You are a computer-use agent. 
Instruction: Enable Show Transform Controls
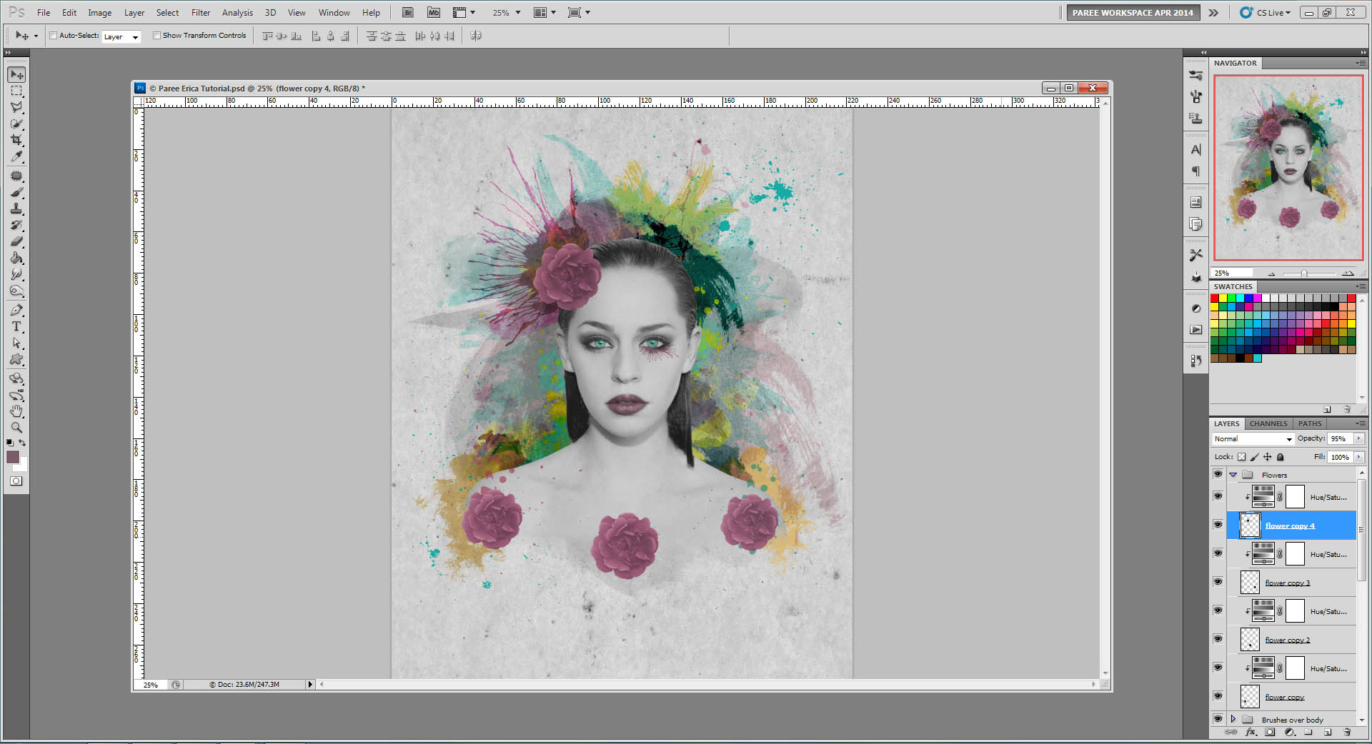(157, 35)
